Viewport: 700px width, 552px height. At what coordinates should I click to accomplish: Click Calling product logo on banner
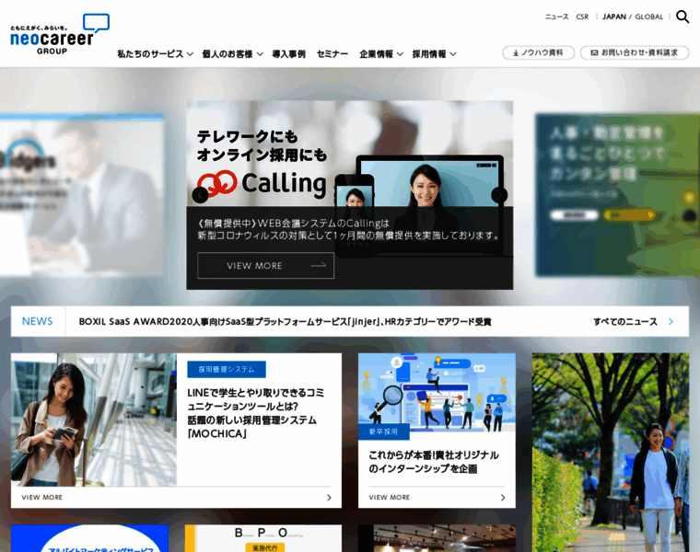coord(262,184)
